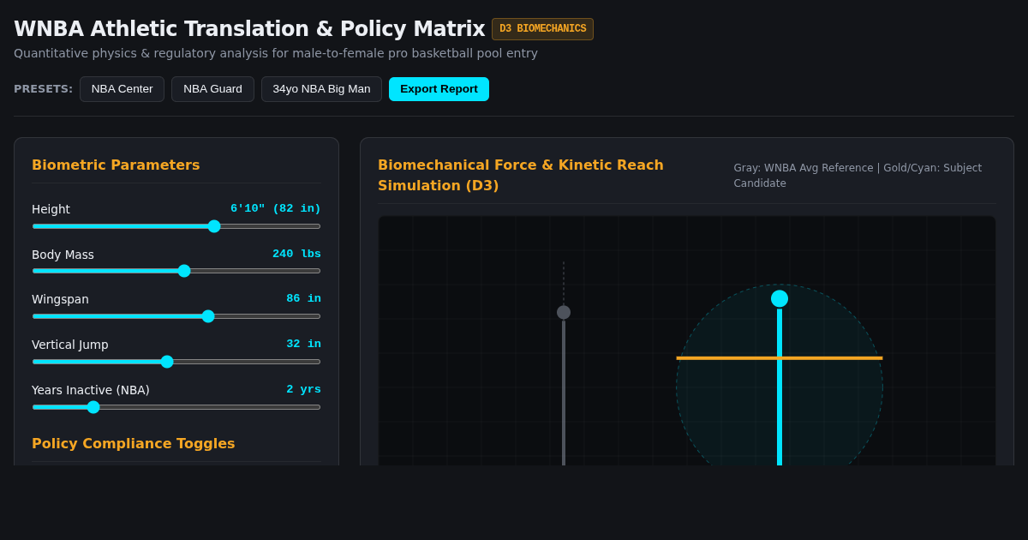Apply the NBA Center preset
1028x540 pixels.
coord(122,89)
